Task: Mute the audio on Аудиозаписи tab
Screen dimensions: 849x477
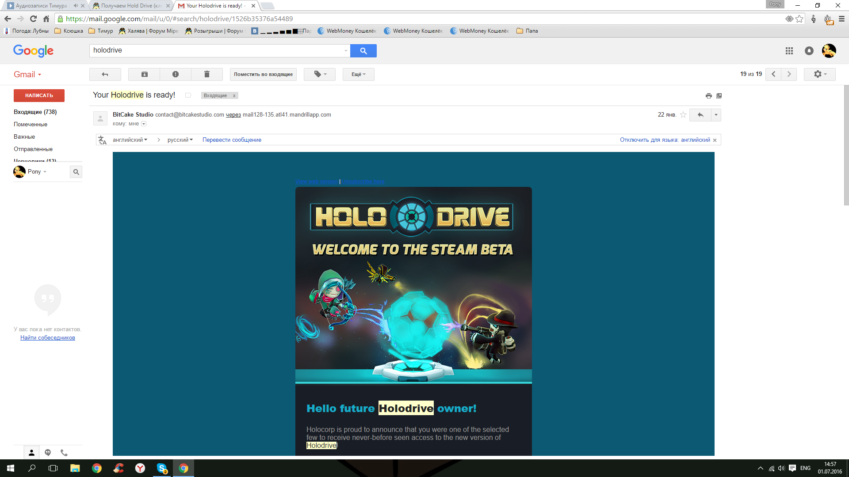Action: 76,6
